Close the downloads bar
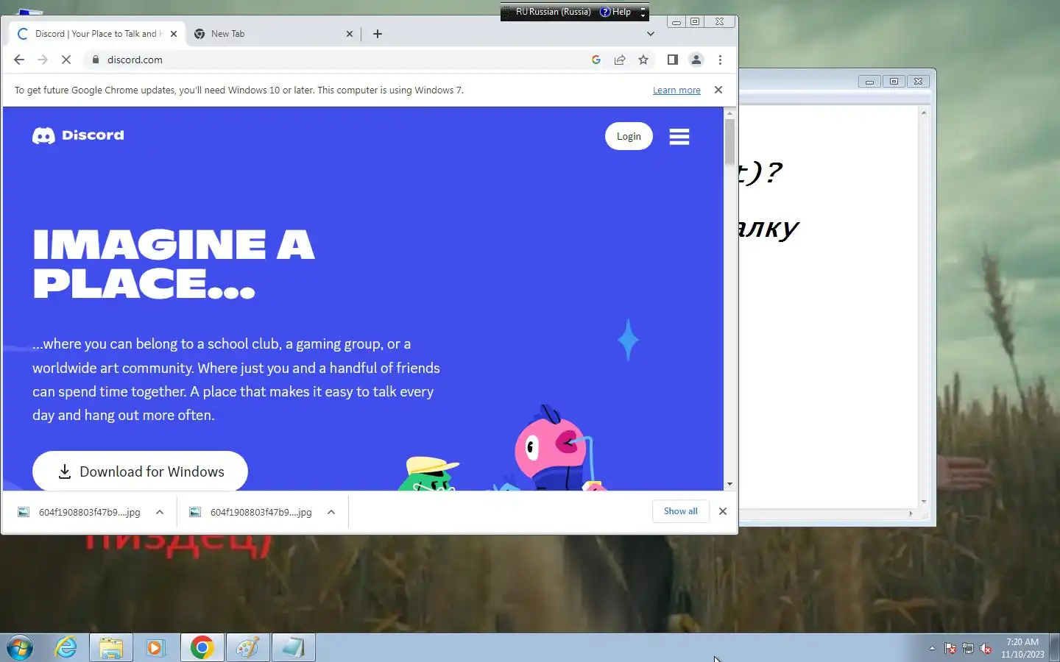Image resolution: width=1060 pixels, height=662 pixels. pyautogui.click(x=723, y=511)
